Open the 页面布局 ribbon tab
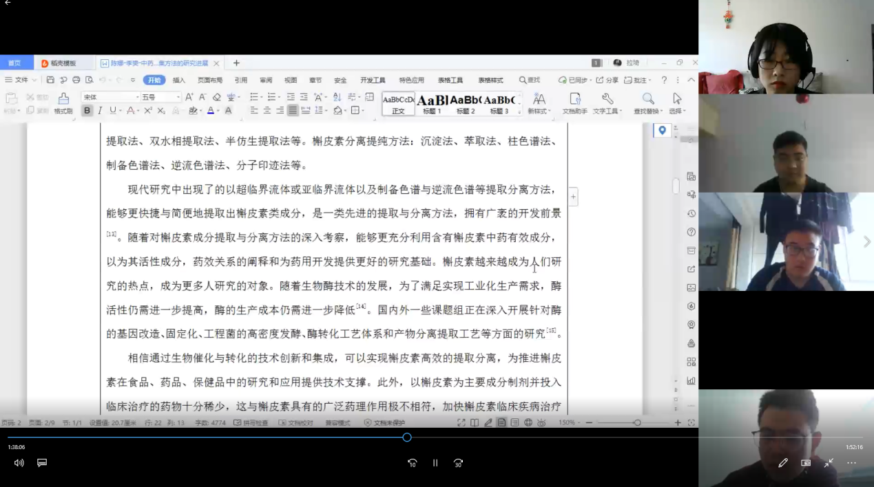874x487 pixels. coord(210,80)
